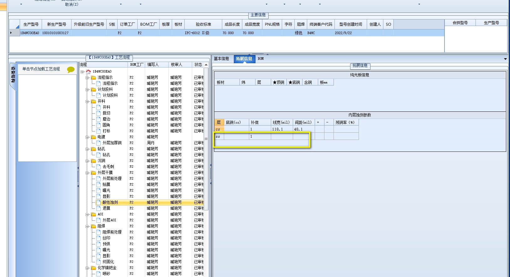Click the 型号创建时间 column header
Screen dimensions: 510x277
[350, 24]
